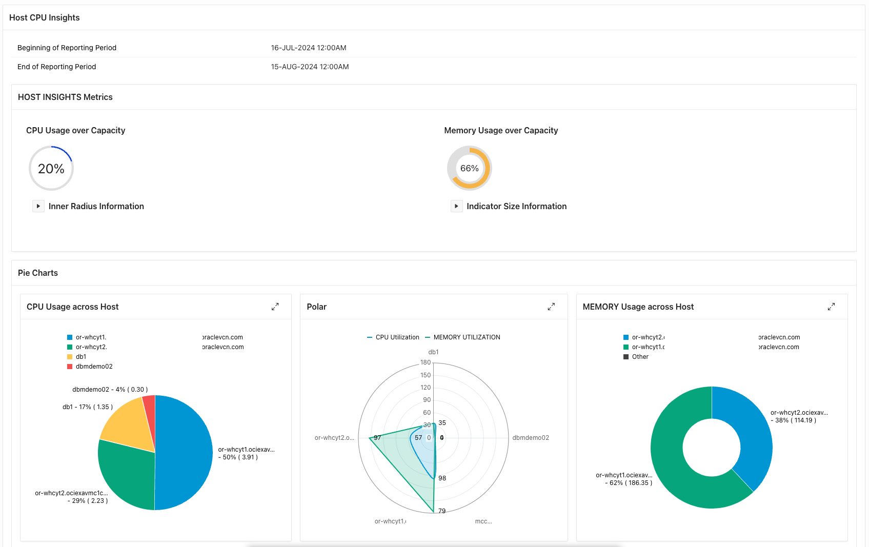Toggle Other legend entry in memory chart
The image size is (869, 547).
click(x=636, y=357)
